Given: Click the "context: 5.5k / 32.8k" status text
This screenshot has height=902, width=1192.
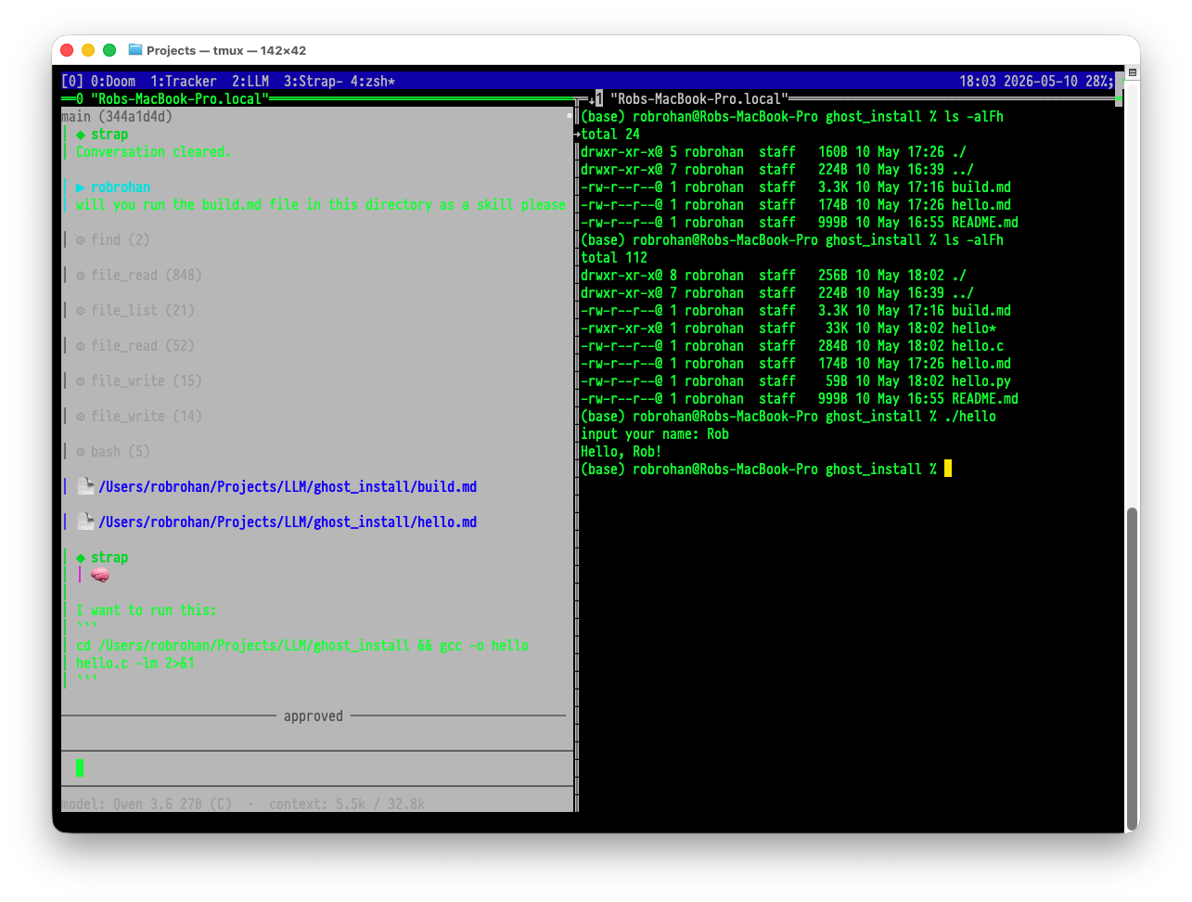Looking at the screenshot, I should (347, 804).
